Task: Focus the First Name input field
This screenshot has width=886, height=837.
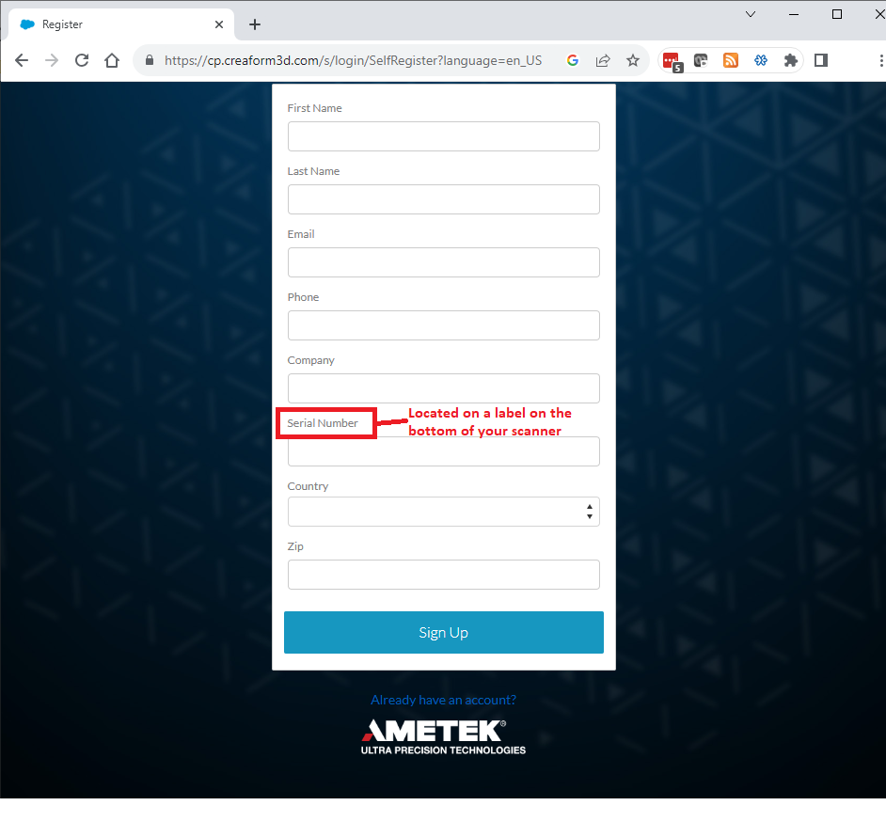Action: (444, 136)
